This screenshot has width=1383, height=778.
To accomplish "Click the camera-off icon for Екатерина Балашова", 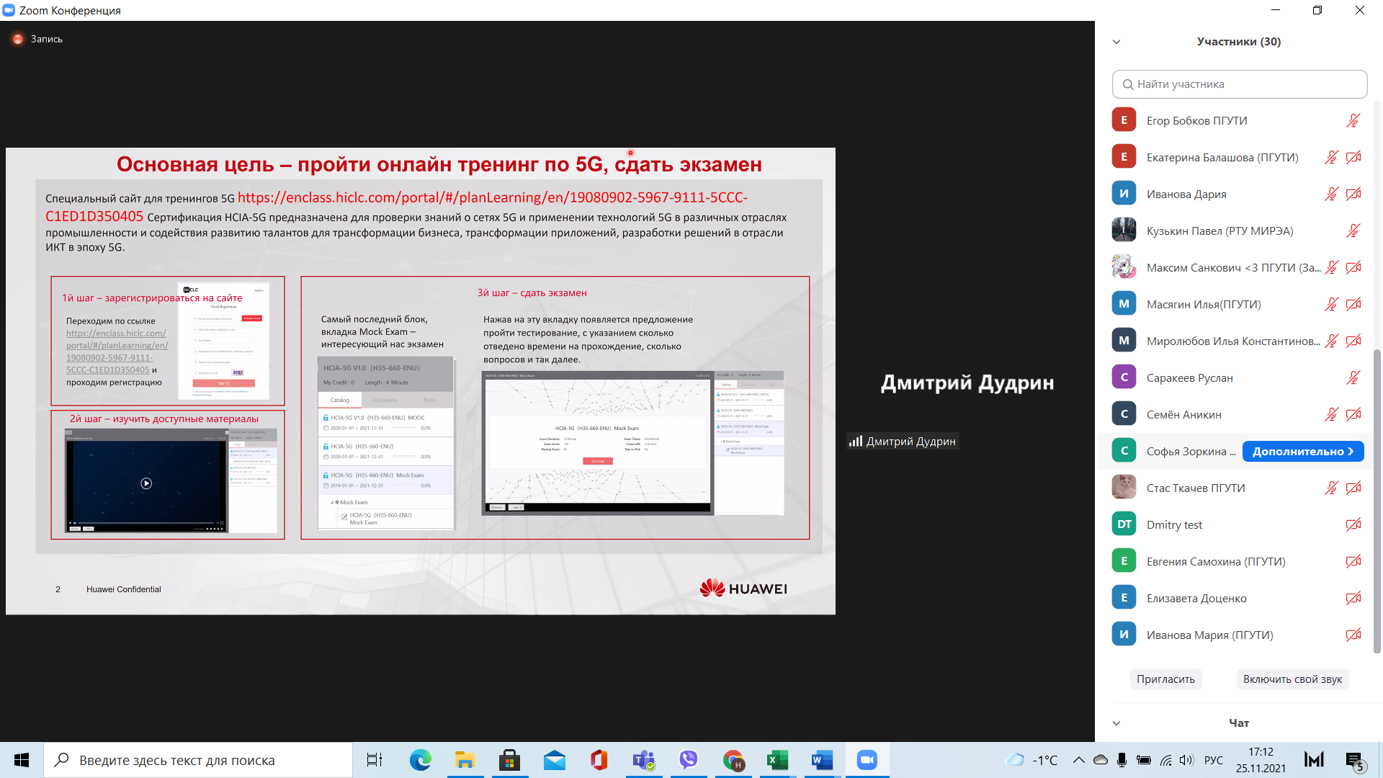I will [x=1353, y=157].
